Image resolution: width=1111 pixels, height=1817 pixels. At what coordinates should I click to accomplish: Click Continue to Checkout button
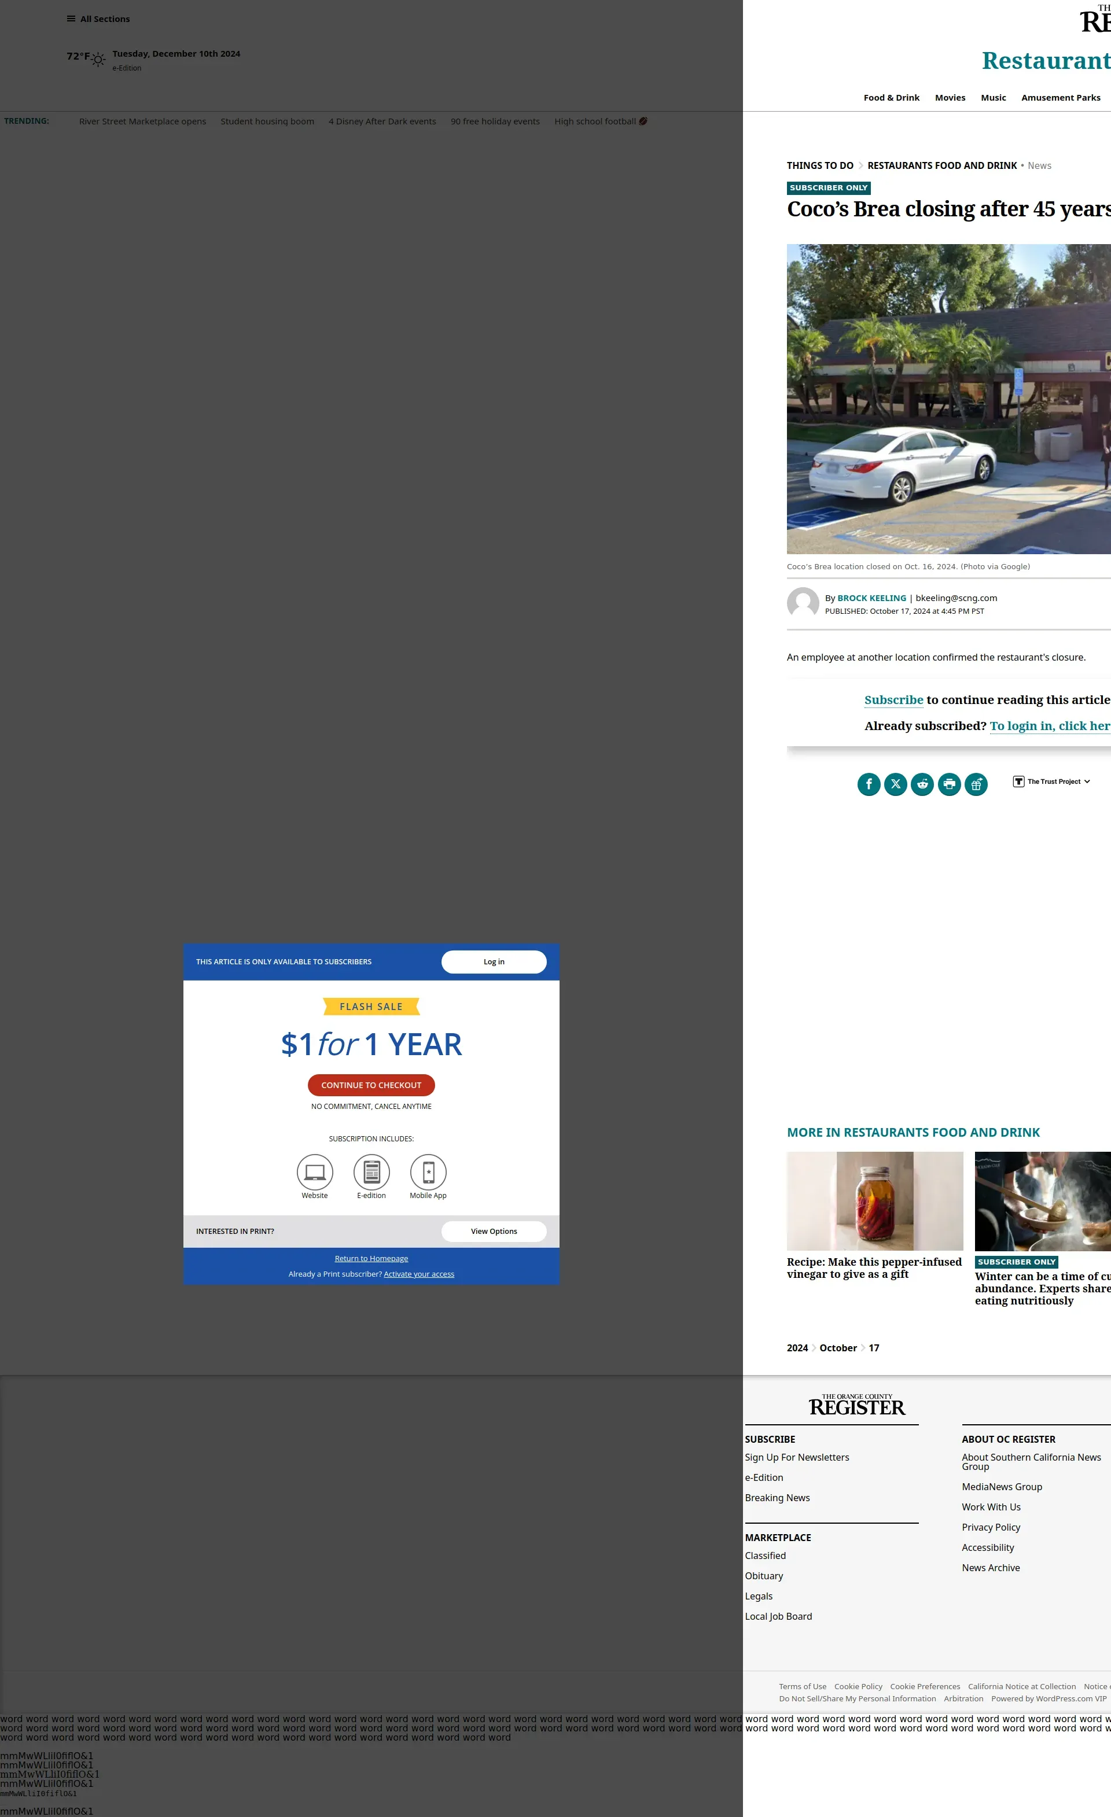(371, 1085)
